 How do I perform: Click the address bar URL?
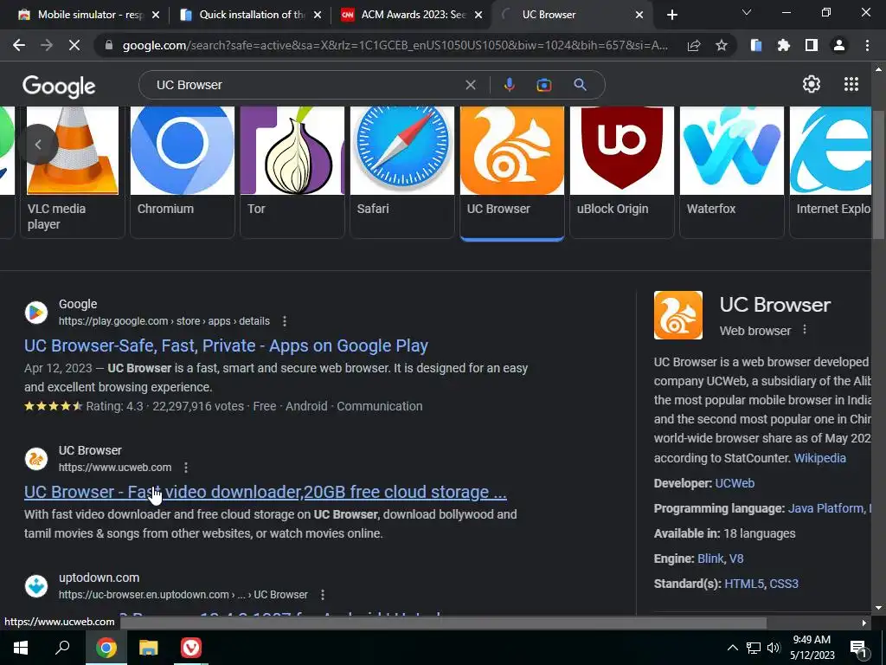[x=395, y=45]
